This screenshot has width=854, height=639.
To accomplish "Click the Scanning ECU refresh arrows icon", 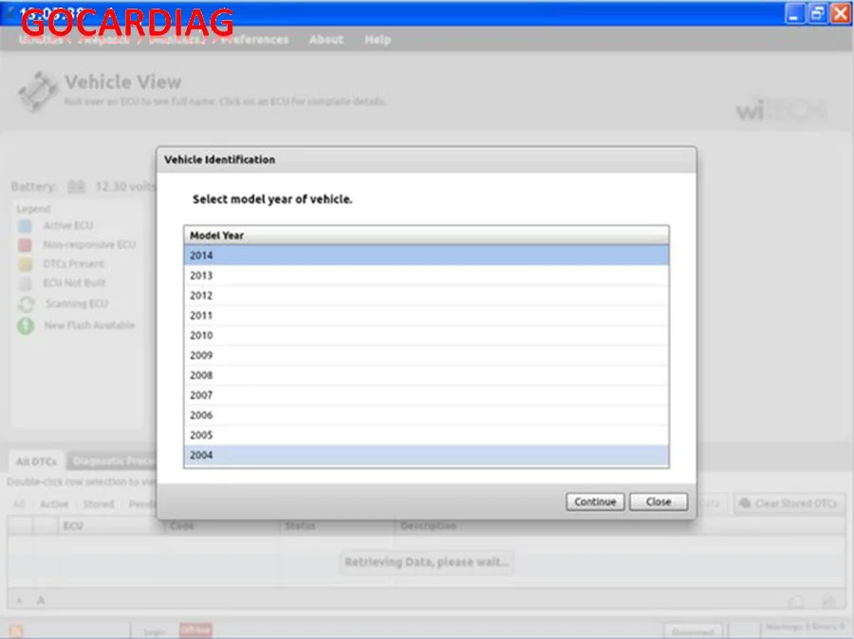I will (x=26, y=303).
